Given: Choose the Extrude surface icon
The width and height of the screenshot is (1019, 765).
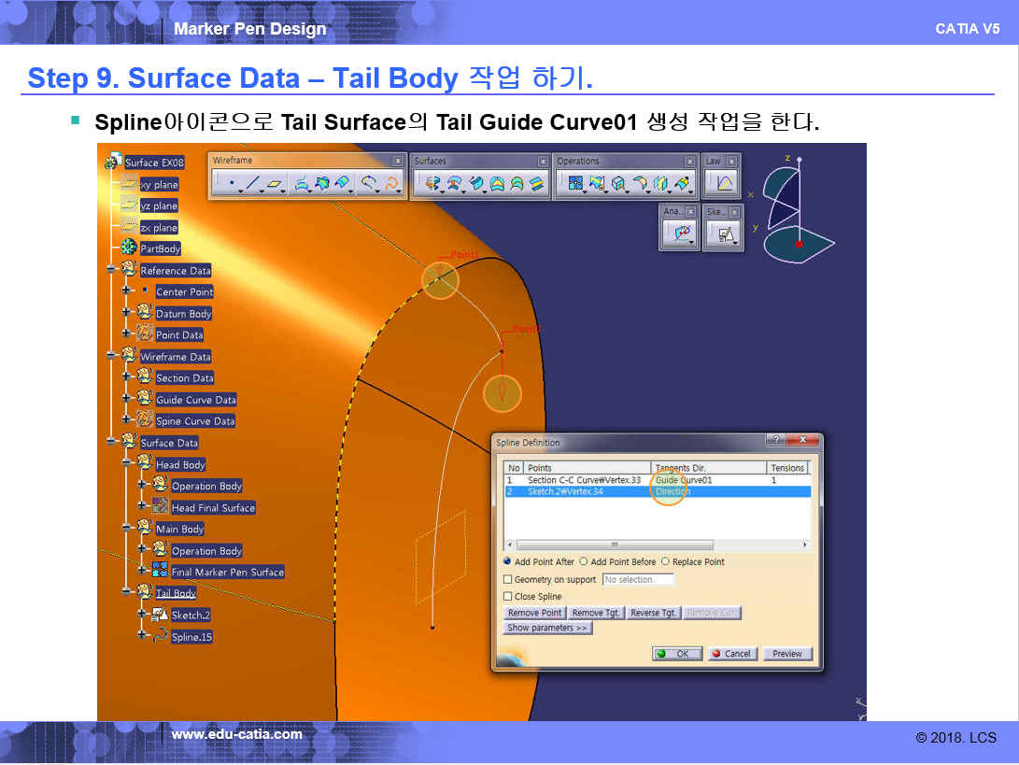Looking at the screenshot, I should 432,184.
